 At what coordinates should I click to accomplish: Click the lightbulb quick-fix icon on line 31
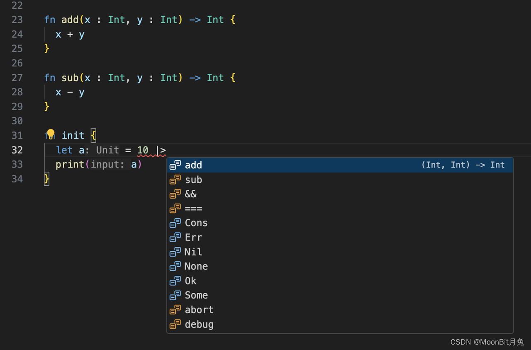[x=51, y=134]
